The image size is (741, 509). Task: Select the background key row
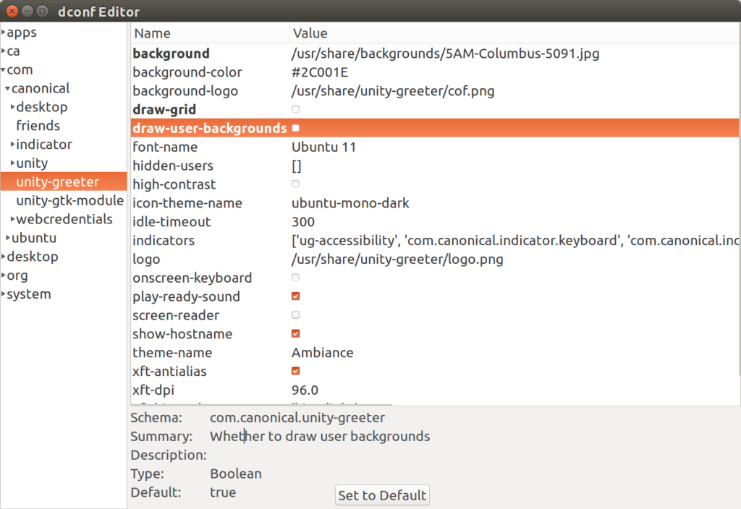[x=435, y=54]
